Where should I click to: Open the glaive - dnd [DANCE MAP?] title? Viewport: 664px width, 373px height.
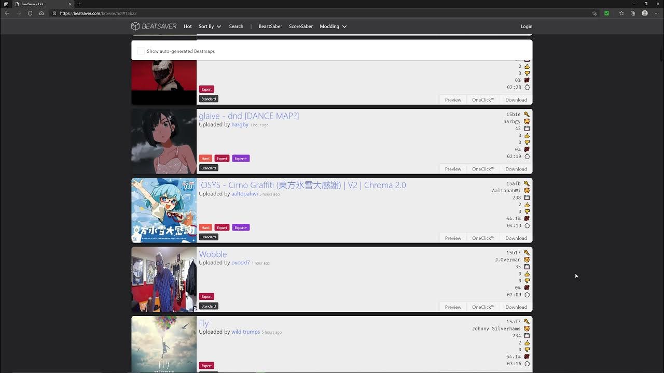click(249, 116)
